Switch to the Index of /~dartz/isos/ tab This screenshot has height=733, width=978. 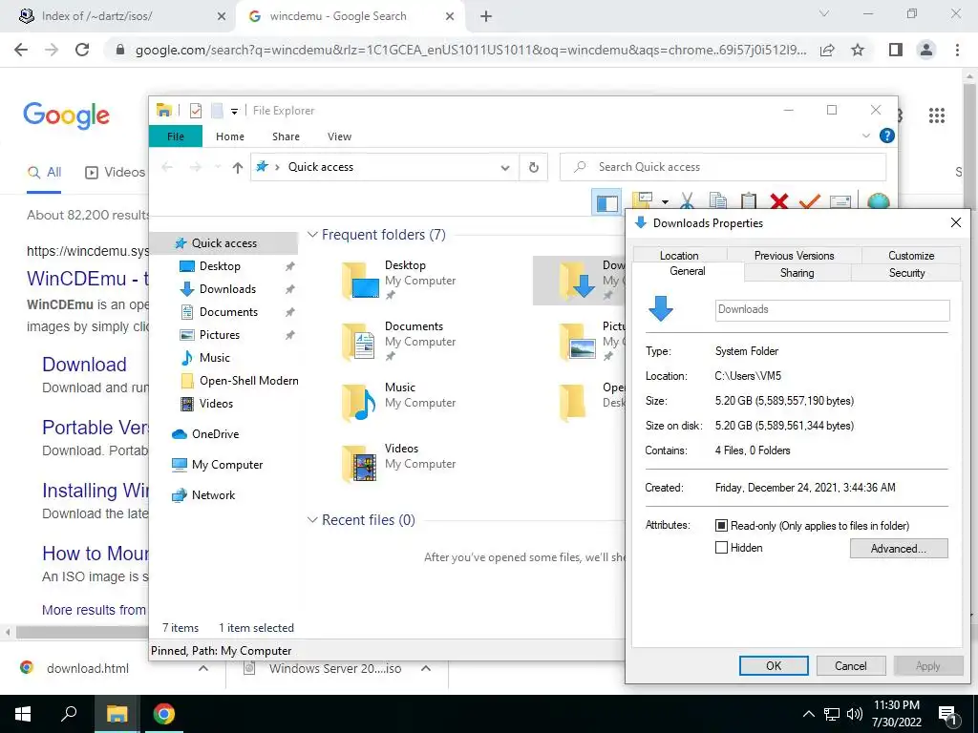coord(118,16)
